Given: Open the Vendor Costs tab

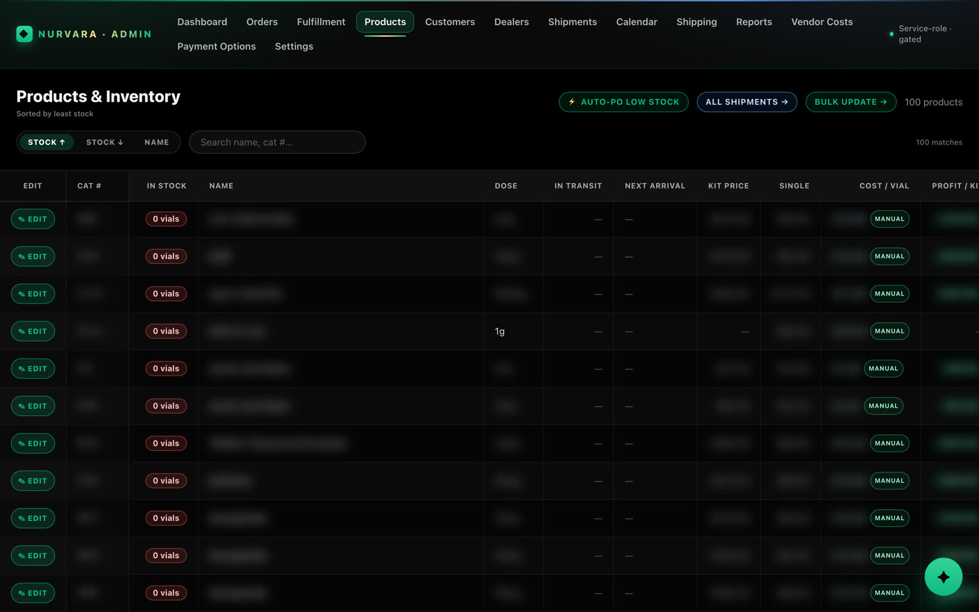Looking at the screenshot, I should click(822, 22).
